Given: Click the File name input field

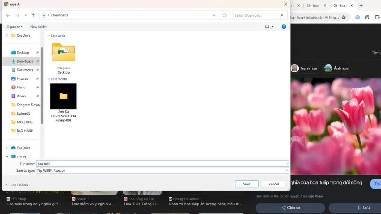Looking at the screenshot, I should [x=162, y=164].
